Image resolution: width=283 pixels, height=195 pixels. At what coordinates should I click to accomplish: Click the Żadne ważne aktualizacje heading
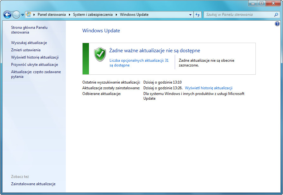[154, 51]
